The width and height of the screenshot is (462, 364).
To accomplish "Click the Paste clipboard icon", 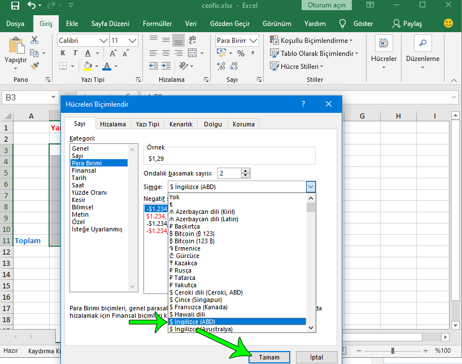I will [16, 46].
